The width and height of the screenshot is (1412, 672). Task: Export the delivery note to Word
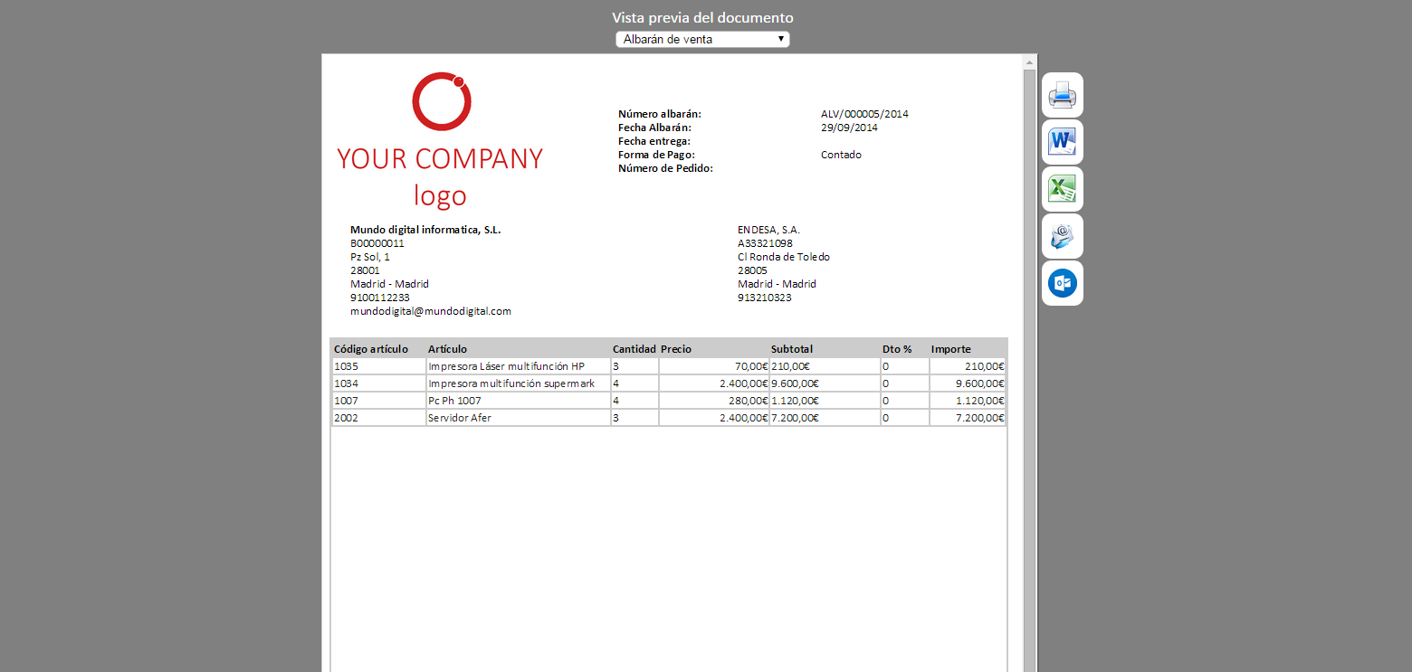(x=1062, y=142)
